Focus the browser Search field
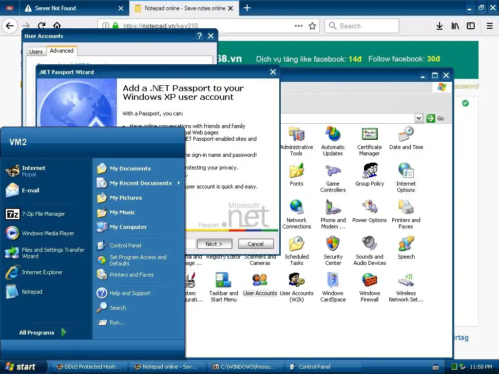Viewport: 499px width, 374px height. 362,26
